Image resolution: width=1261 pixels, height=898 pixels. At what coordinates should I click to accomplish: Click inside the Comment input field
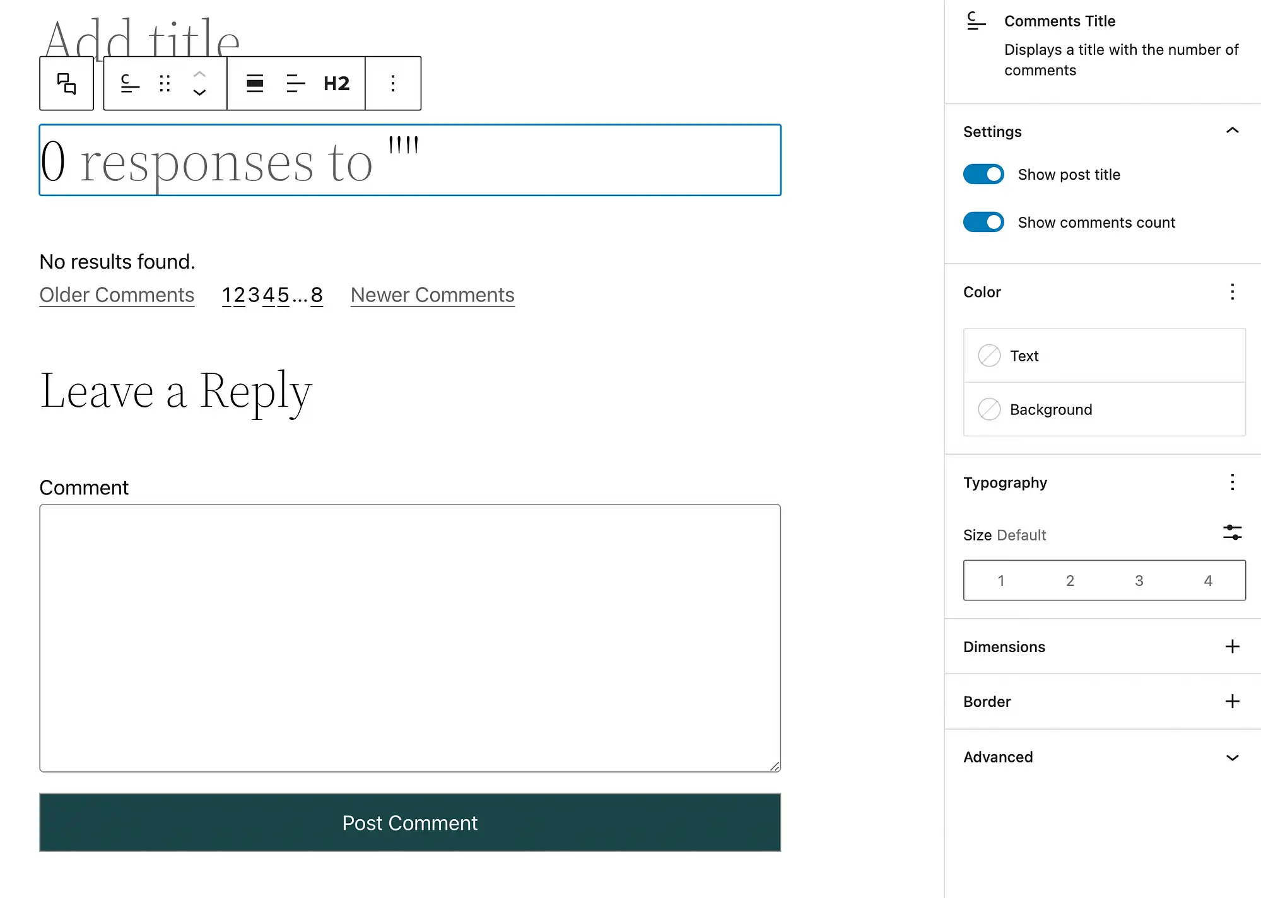click(409, 638)
